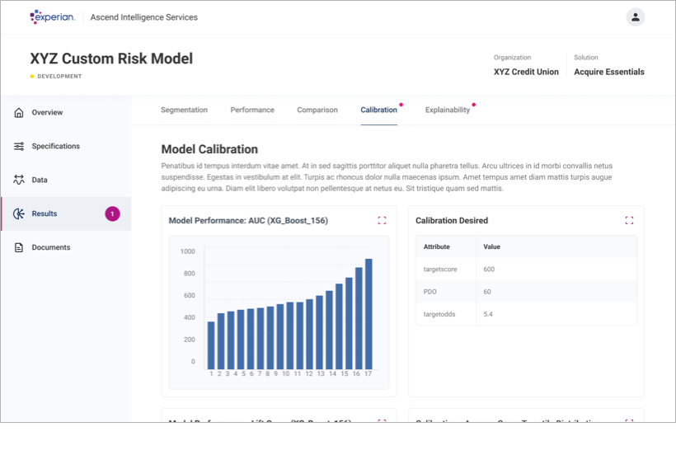Image resolution: width=676 pixels, height=455 pixels.
Task: Click the Specifications sliders icon
Action: pos(19,147)
